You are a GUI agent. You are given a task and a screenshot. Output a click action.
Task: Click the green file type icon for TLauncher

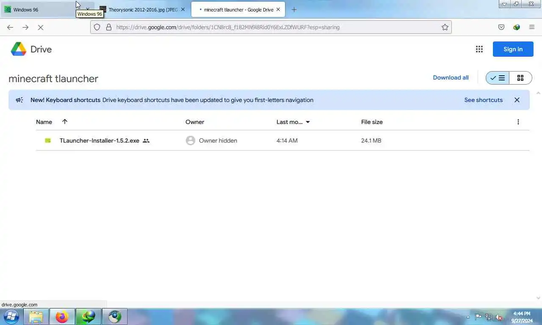(48, 140)
